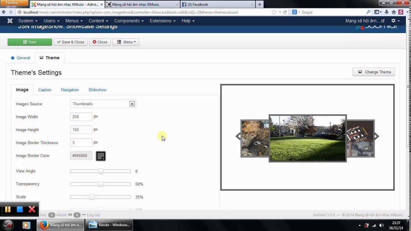This screenshot has height=231, width=411.
Task: Click the Transparency slider handle
Action: coord(101,184)
